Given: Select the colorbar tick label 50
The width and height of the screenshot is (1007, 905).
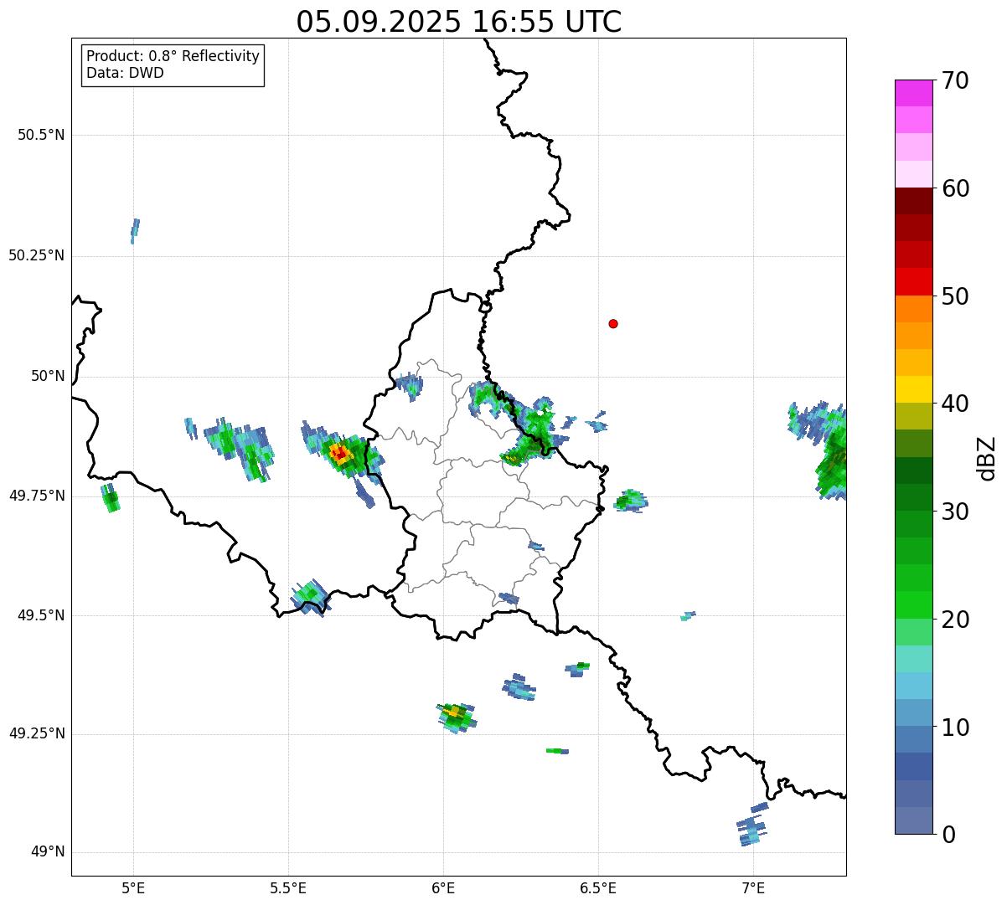Looking at the screenshot, I should click(954, 296).
